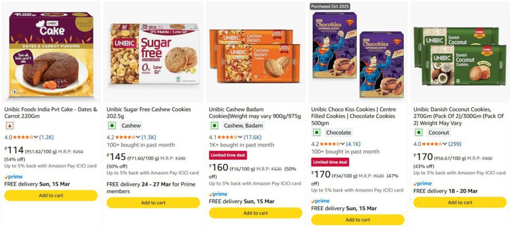The image size is (510, 227).
Task: Click Limited time deal badge on Choco Kiss
Action: (x=330, y=162)
